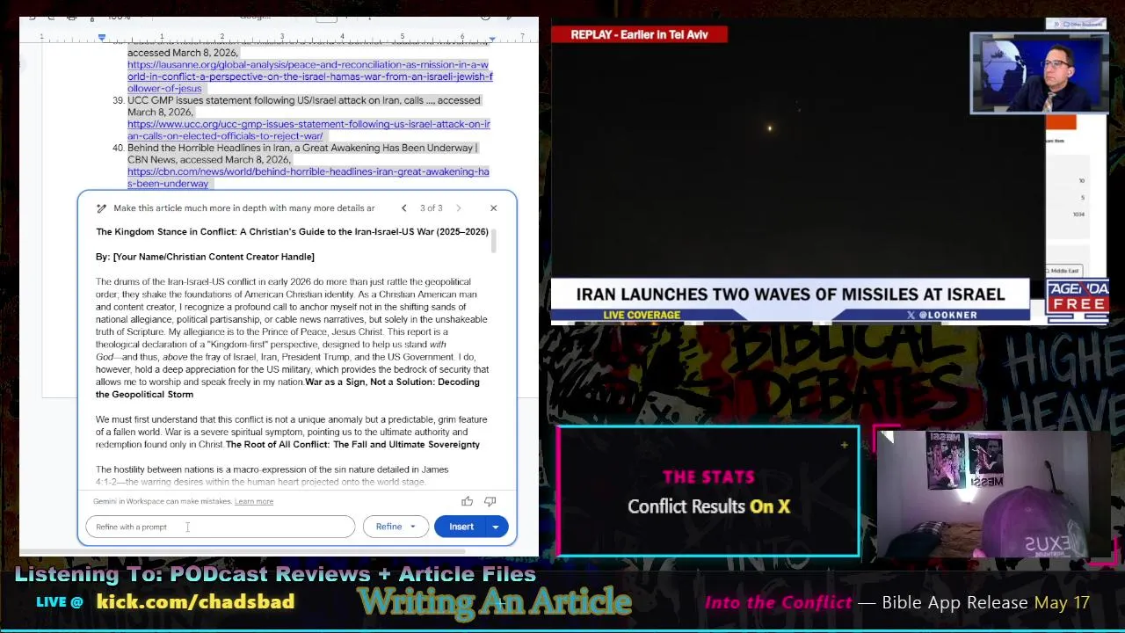Click citation 40 Behind the Horrible Headlines
Viewport: 1125px width, 633px height.
pyautogui.click(x=302, y=154)
